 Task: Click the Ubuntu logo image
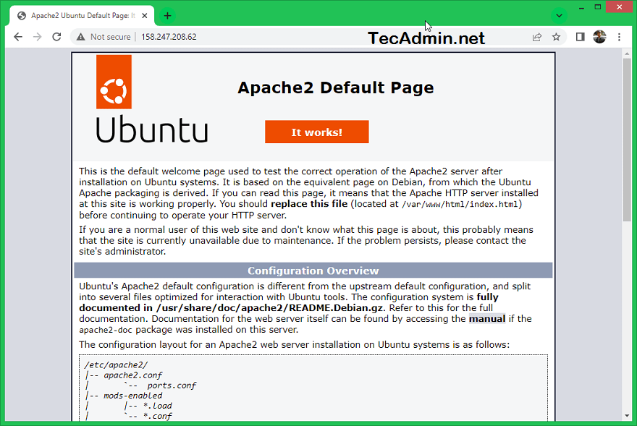pos(151,98)
